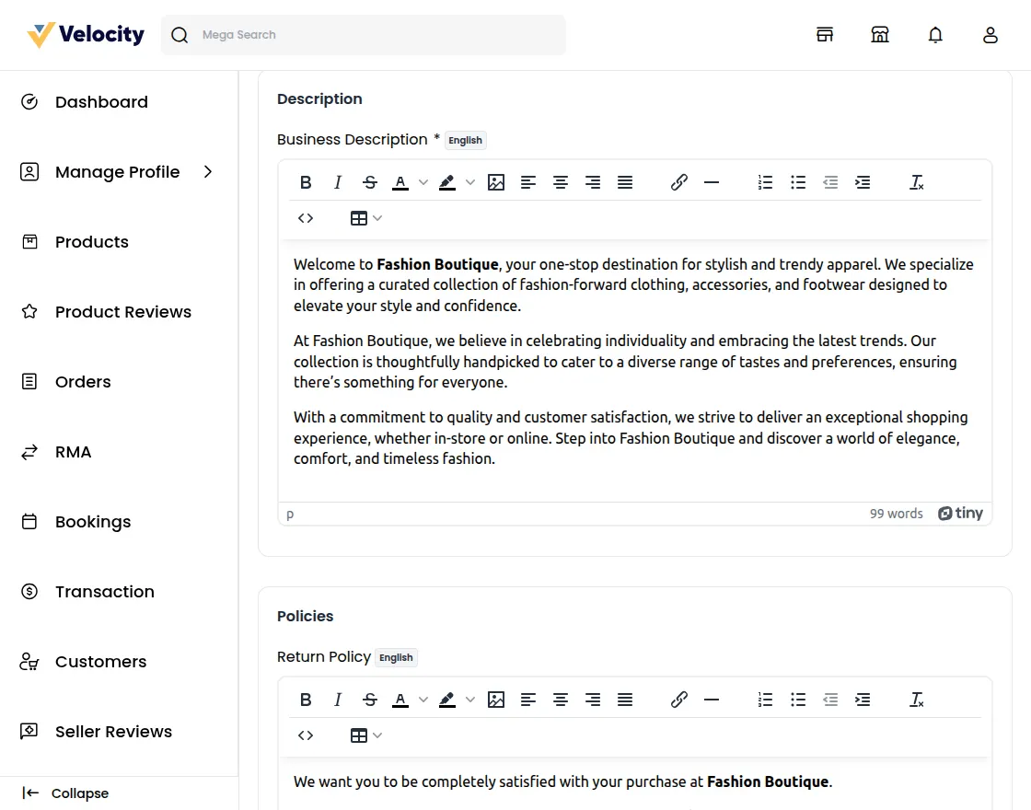Screen dimensions: 1031x810
Task: Align center in Return Policy editor
Action: coord(561,700)
